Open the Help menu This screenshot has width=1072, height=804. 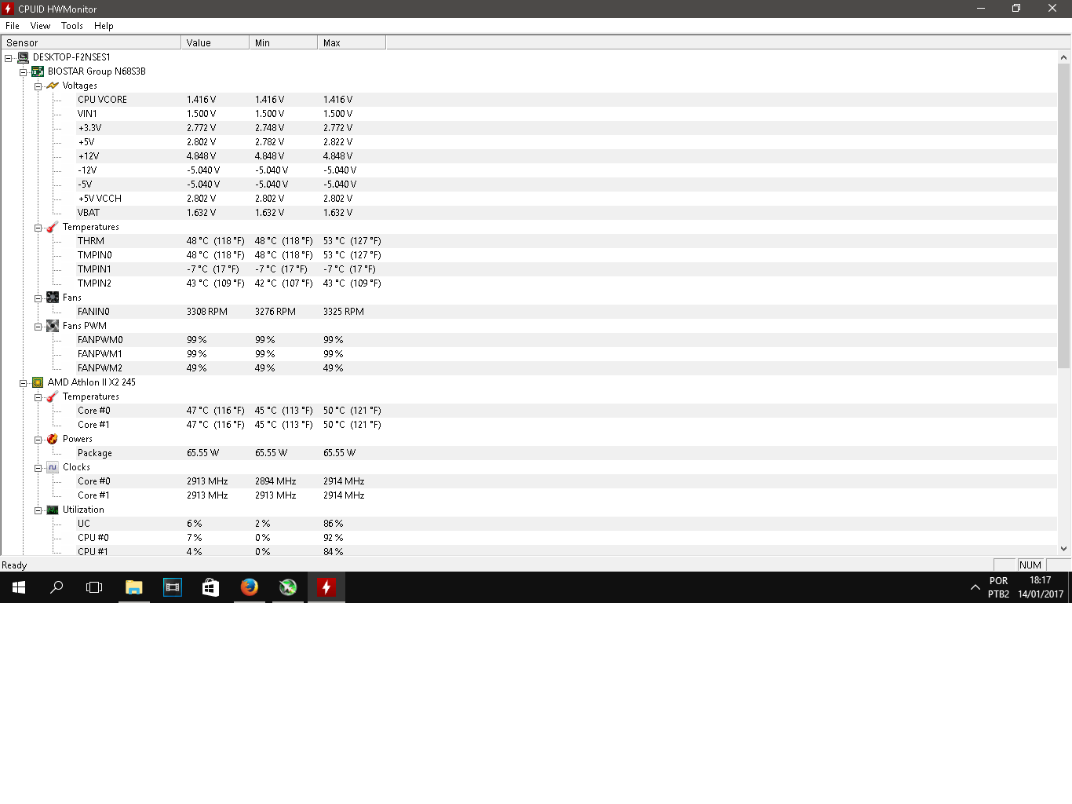104,26
